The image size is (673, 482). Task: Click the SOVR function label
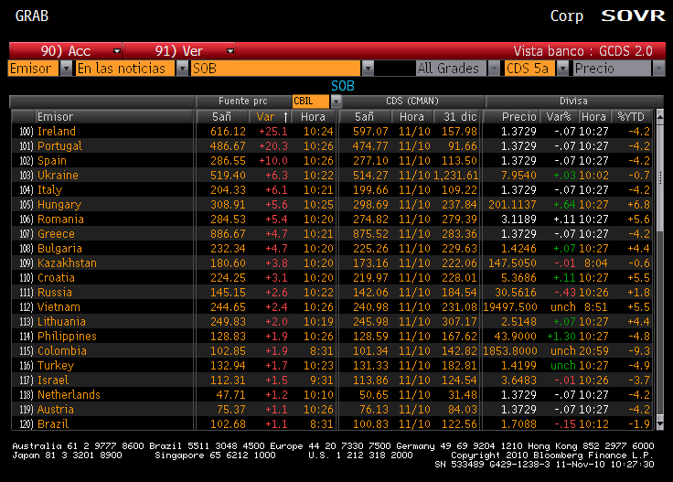click(633, 16)
